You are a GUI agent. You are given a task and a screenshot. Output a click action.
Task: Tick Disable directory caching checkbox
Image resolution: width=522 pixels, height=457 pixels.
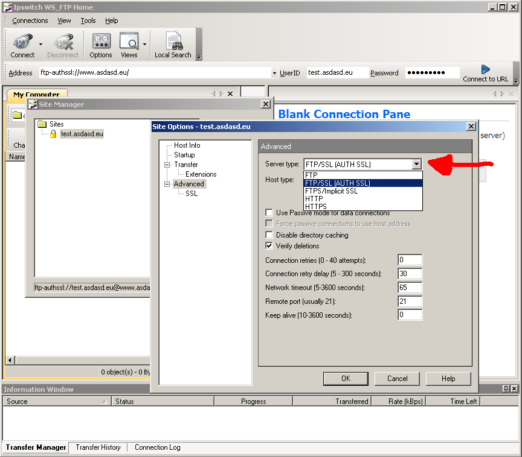tap(269, 235)
